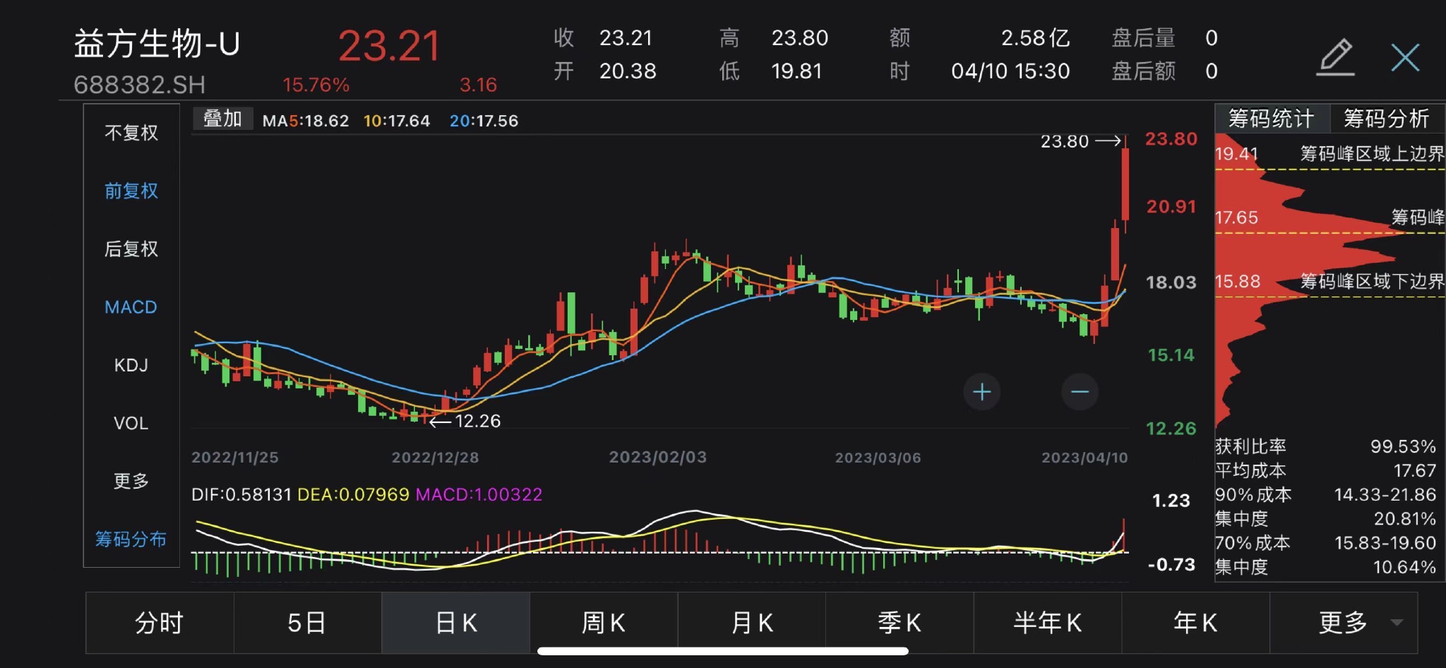The height and width of the screenshot is (668, 1446).
Task: Click DEA:0.07969 indicator value
Action: point(354,494)
